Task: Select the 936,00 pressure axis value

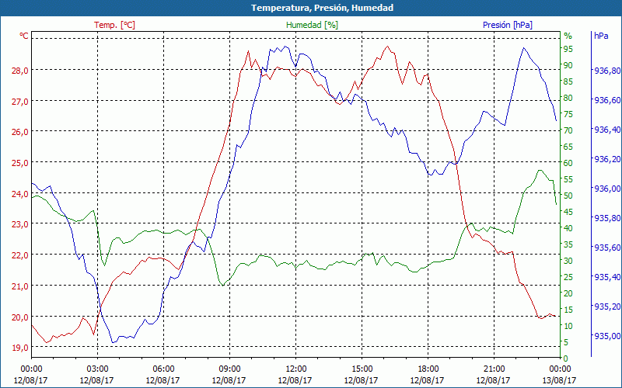Action: 607,189
